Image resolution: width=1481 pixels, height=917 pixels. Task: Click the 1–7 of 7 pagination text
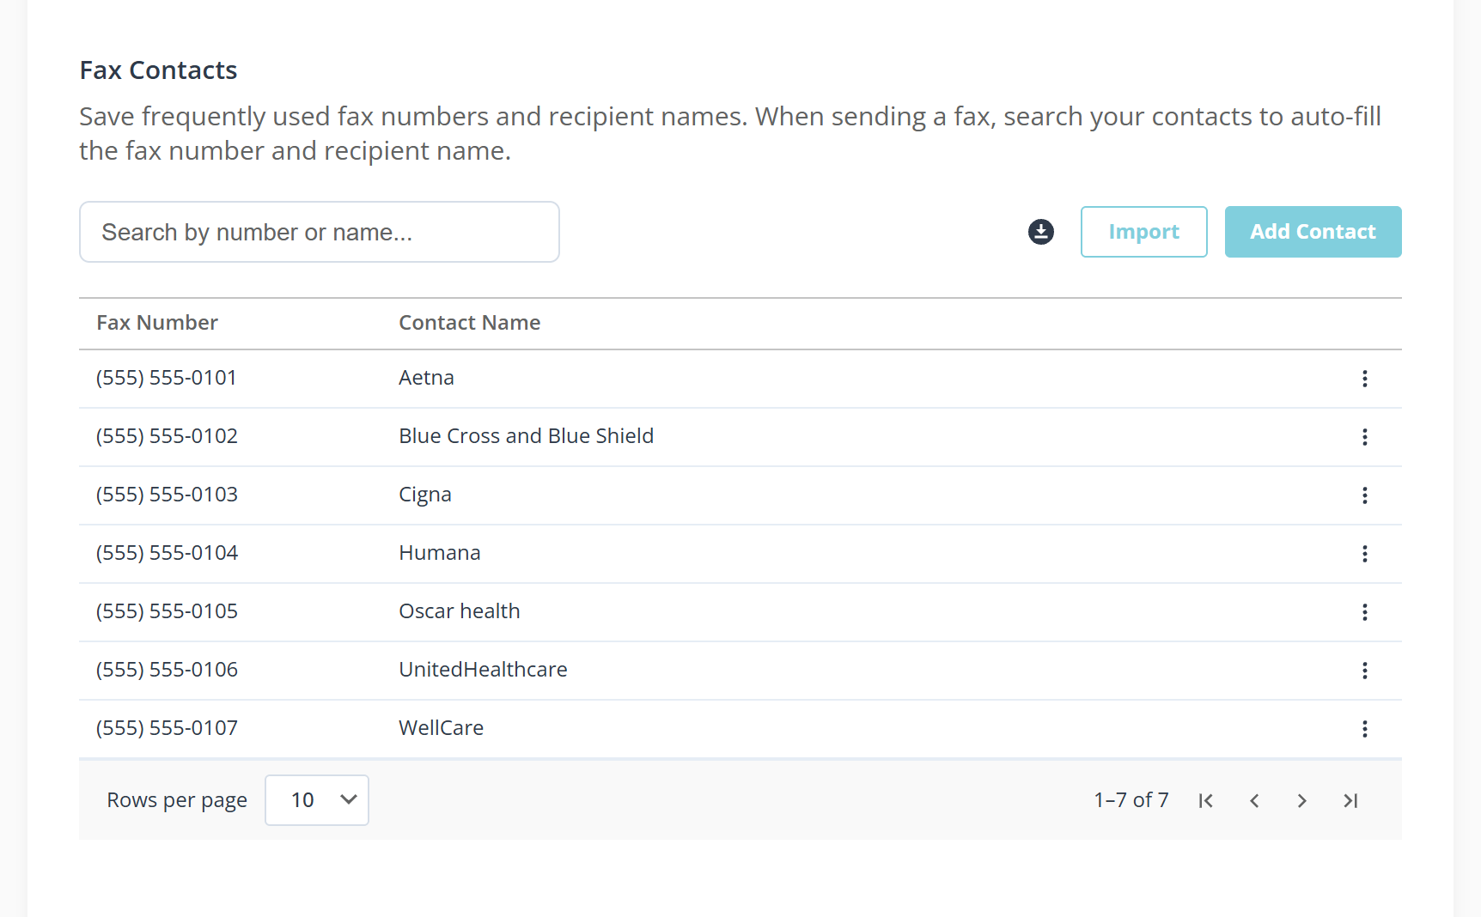click(1131, 800)
